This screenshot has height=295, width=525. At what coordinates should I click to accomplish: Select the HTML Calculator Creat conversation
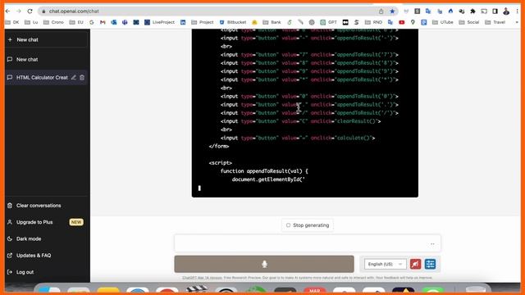point(42,78)
